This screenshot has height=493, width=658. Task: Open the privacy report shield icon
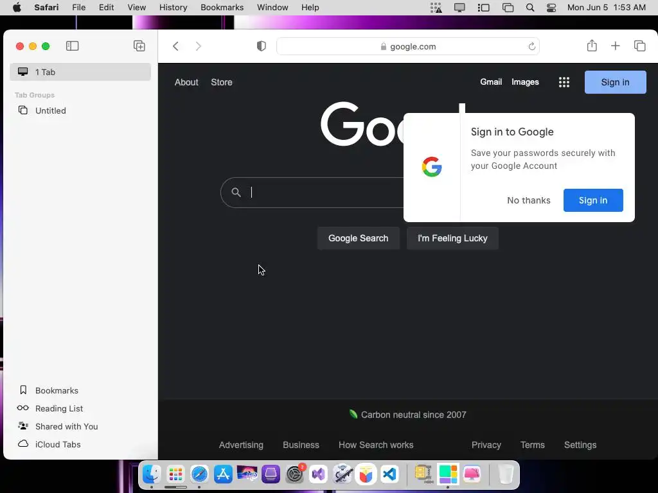point(261,46)
